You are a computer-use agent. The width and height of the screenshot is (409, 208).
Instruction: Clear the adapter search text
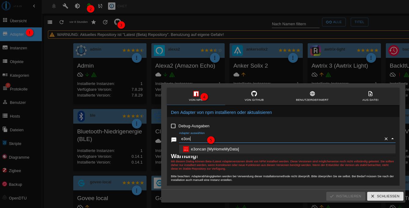[x=386, y=139]
